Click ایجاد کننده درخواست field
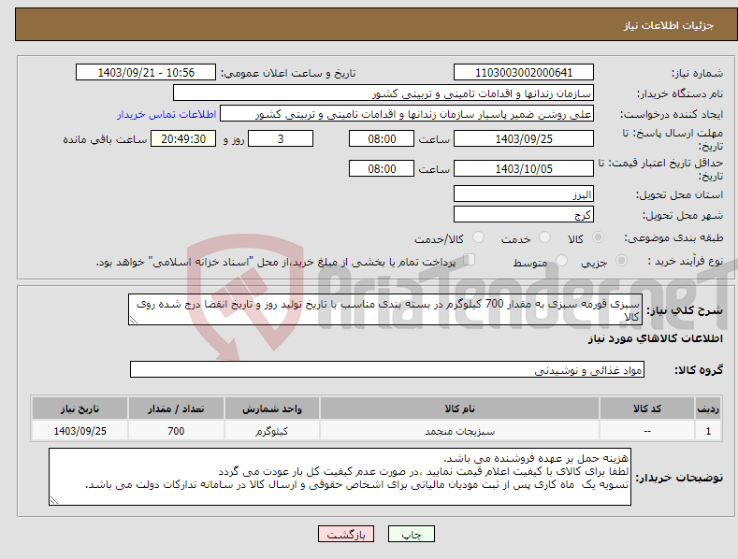Screen dimensions: 738x559 (407, 114)
